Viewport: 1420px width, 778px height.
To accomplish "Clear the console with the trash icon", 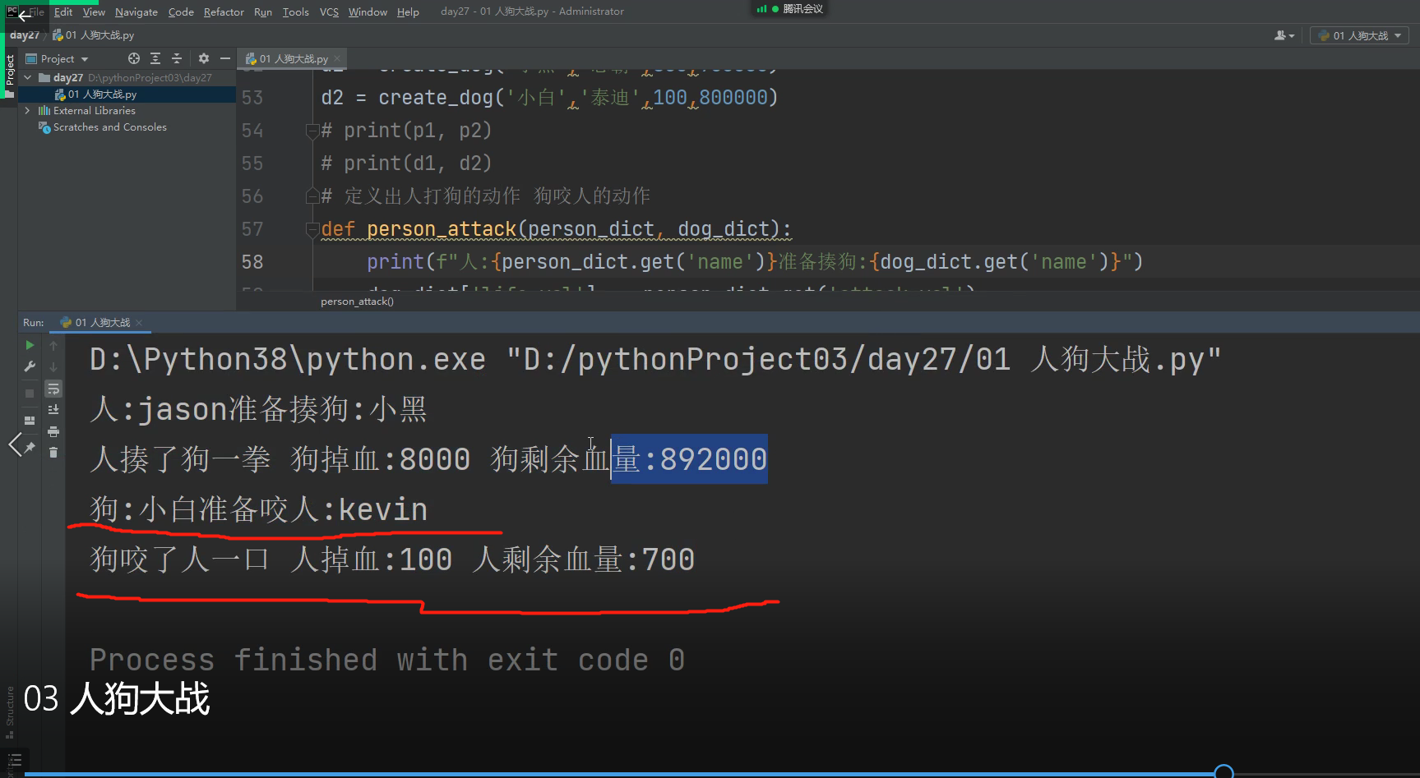I will coord(53,453).
